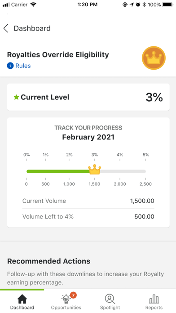Tap the red 7 notification badge
Viewport: 176px width, 313px height.
(73, 295)
